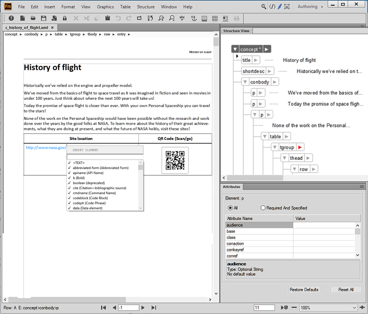Save the document using the floppy disk icon
Viewport: 368px width, 314px height.
(x=43, y=18)
